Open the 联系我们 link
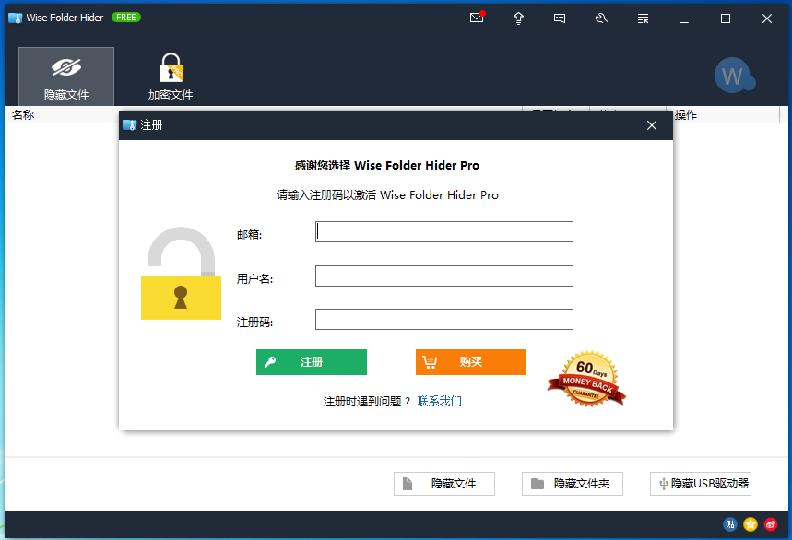The height and width of the screenshot is (540, 792). pyautogui.click(x=440, y=401)
